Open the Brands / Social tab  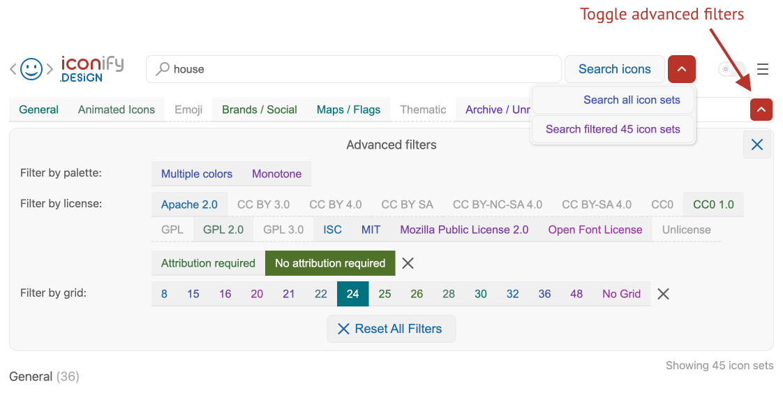[260, 110]
